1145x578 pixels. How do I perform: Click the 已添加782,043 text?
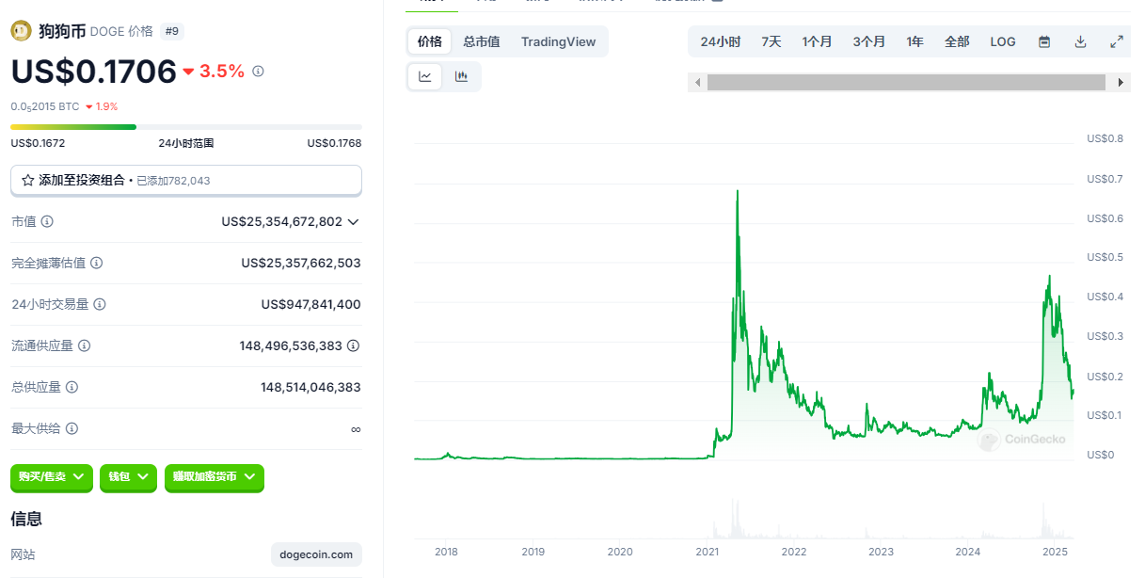click(173, 181)
